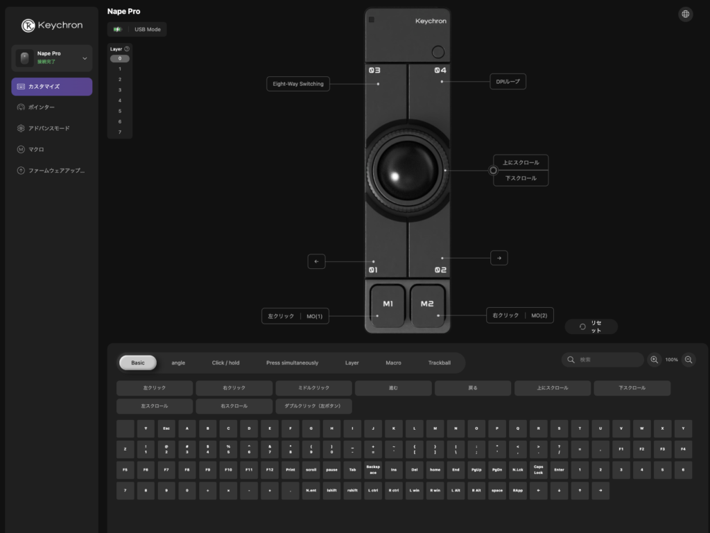This screenshot has width=710, height=533.
Task: Switch to the Trackball tab
Action: pyautogui.click(x=439, y=362)
